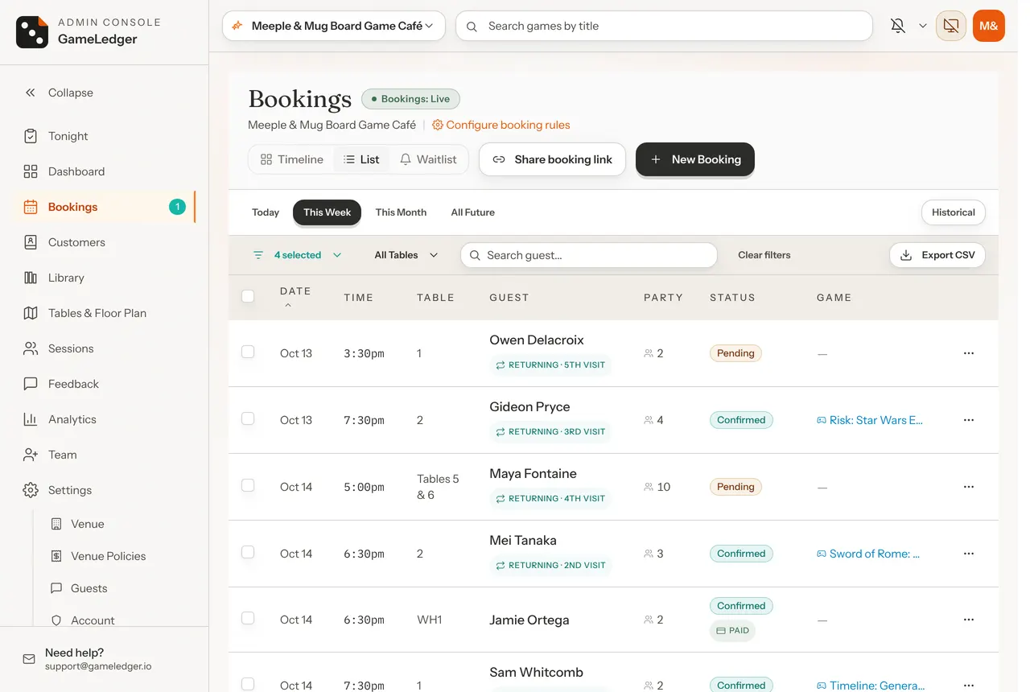Viewport: 1030px width, 692px height.
Task: Open Analytics in the sidebar
Action: click(x=105, y=419)
